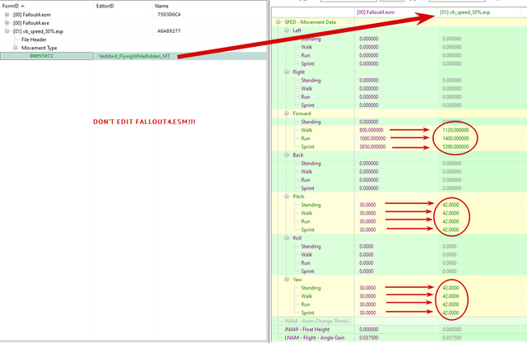Select the Right Standing label
The height and width of the screenshot is (343, 527).
311,81
